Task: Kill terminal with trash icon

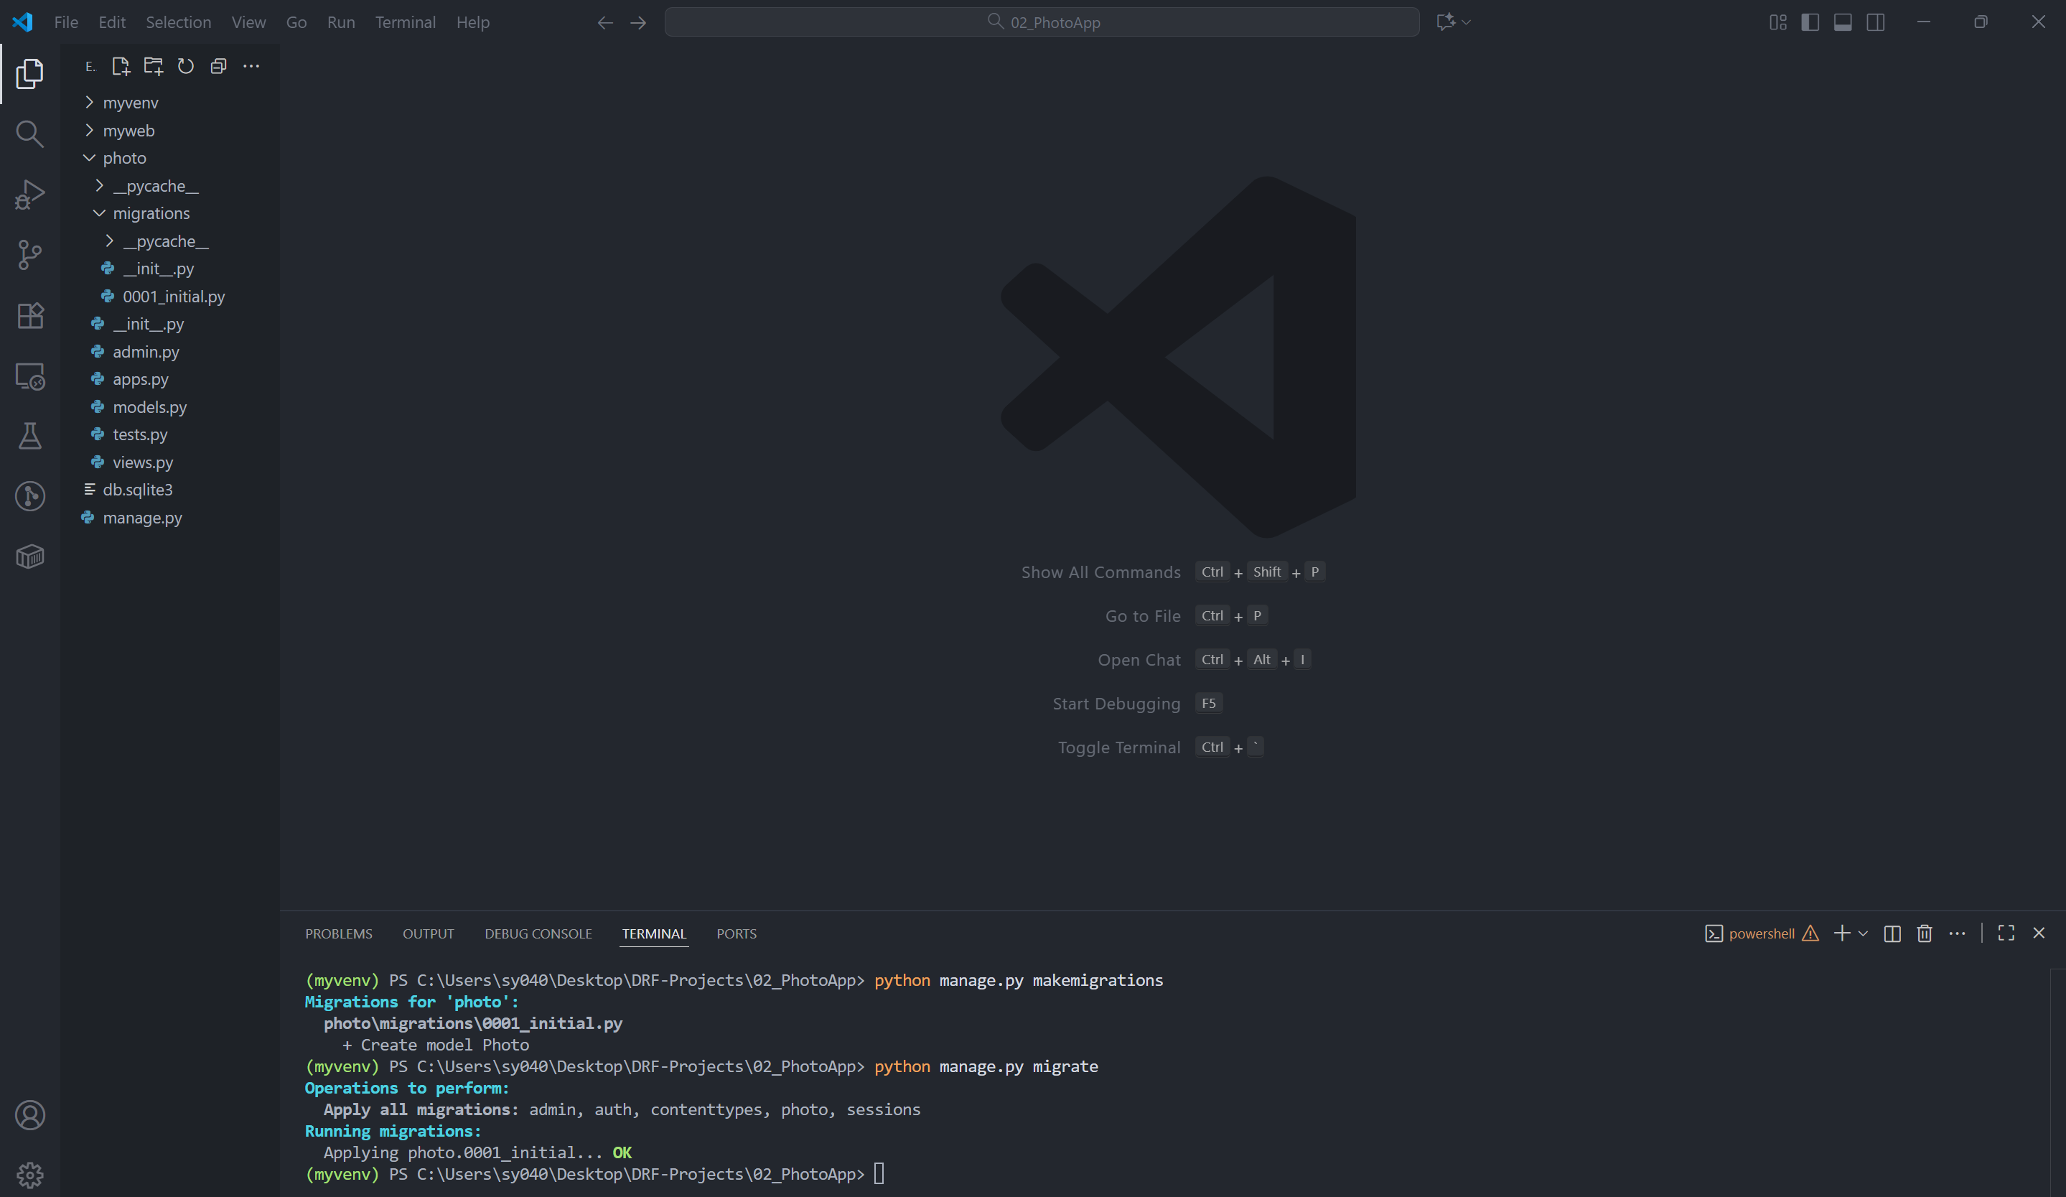Action: coord(1924,933)
